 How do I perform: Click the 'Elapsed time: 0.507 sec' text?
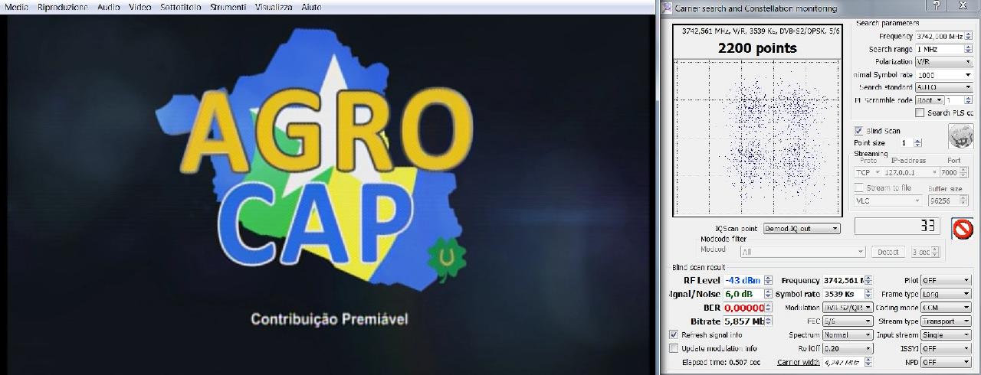(721, 362)
